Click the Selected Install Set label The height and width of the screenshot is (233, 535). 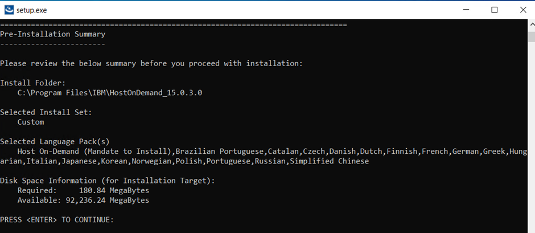tap(46, 112)
